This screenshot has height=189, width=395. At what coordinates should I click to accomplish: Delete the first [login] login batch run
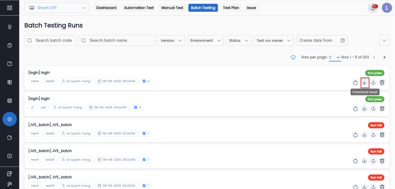(382, 83)
